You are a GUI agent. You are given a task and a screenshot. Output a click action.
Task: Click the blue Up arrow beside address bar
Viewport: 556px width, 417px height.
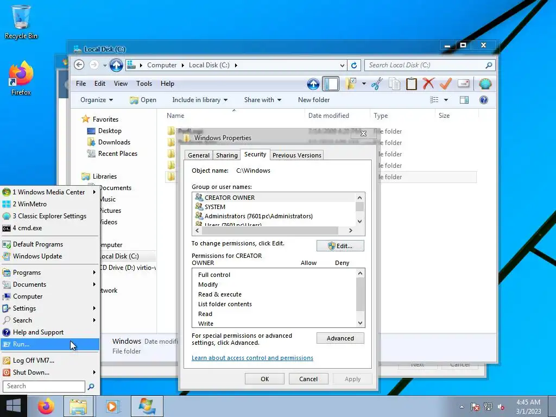(x=116, y=65)
